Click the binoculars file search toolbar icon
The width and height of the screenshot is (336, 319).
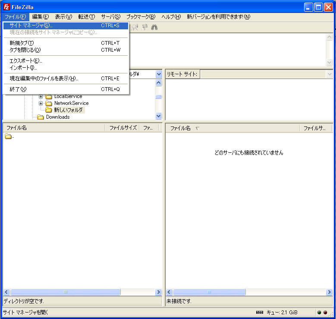(x=154, y=27)
